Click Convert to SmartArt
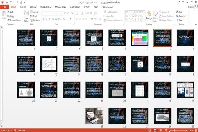The width and height of the screenshot is (198, 132). pos(113,20)
